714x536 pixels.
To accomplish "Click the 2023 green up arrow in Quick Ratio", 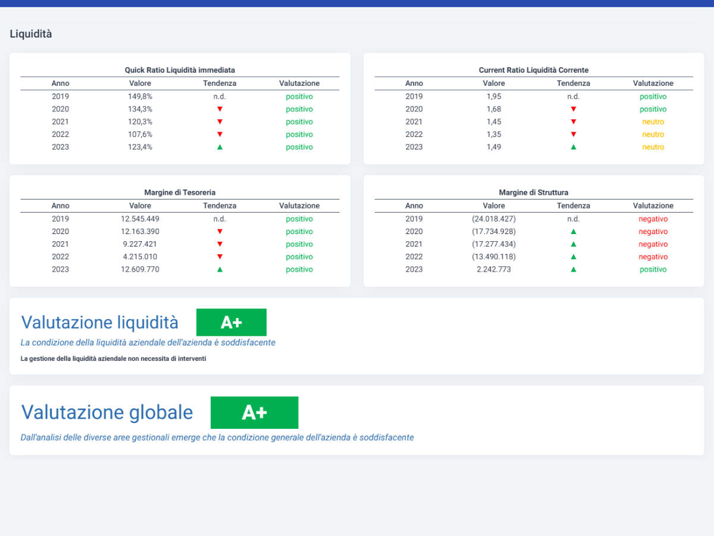I will pyautogui.click(x=220, y=147).
